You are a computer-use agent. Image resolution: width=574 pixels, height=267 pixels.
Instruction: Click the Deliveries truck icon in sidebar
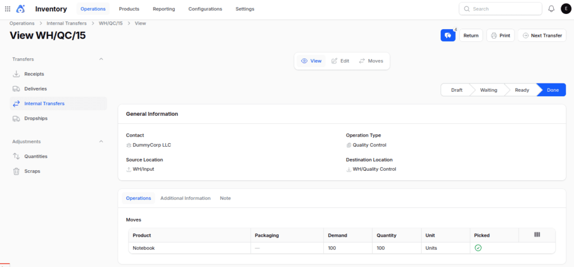click(x=16, y=89)
